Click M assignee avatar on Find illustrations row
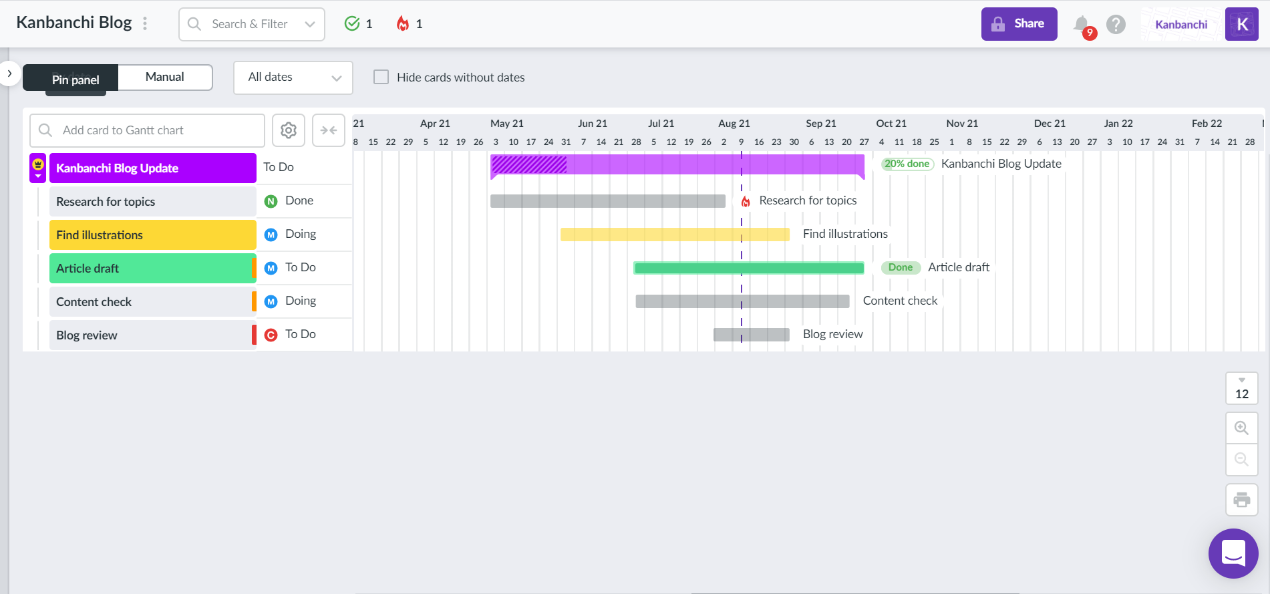The image size is (1270, 594). (x=271, y=235)
